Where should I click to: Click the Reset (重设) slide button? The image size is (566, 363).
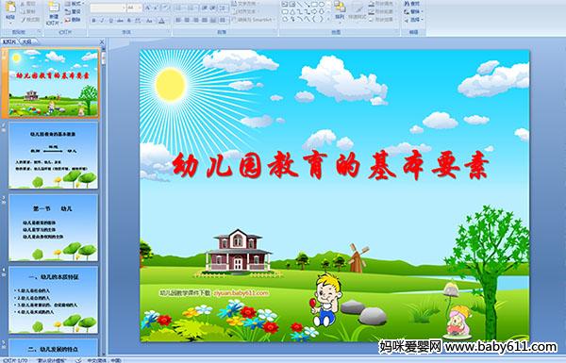74,11
